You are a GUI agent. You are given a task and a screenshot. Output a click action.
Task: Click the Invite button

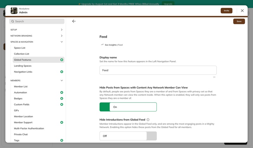pos(226,11)
